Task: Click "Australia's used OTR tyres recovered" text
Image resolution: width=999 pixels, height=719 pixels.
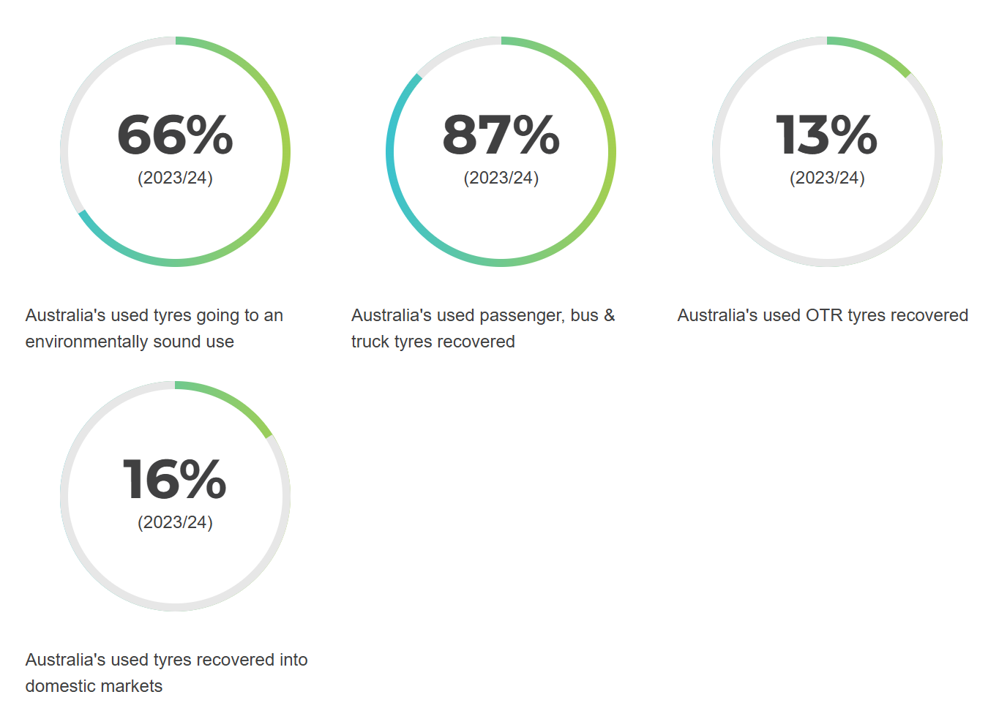Action: [x=823, y=315]
